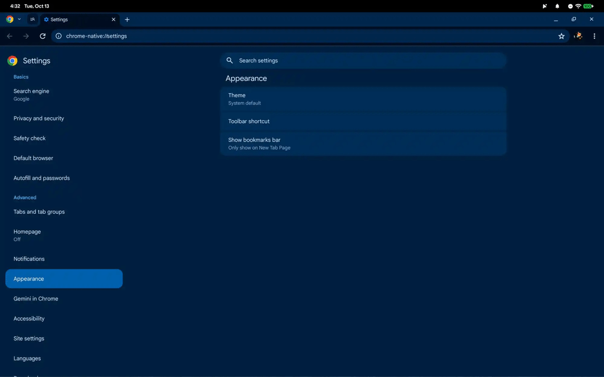
Task: Click the clock showing 4:32
Action: tap(15, 6)
